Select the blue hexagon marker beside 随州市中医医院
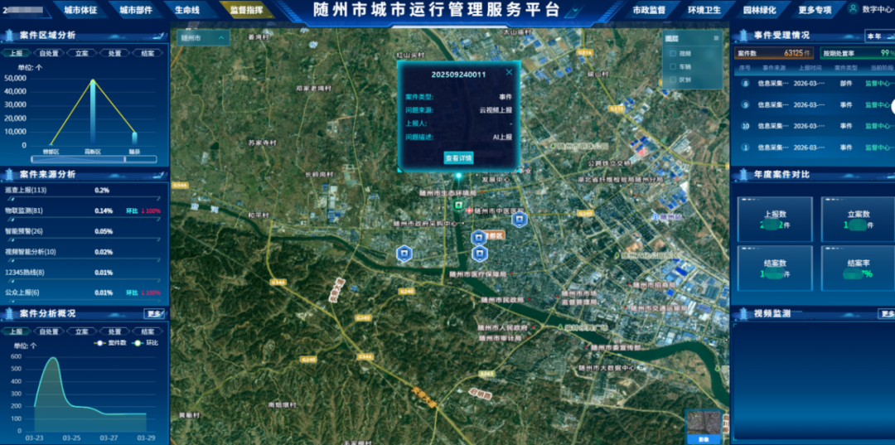Viewport: 895px width, 445px height. [x=518, y=219]
